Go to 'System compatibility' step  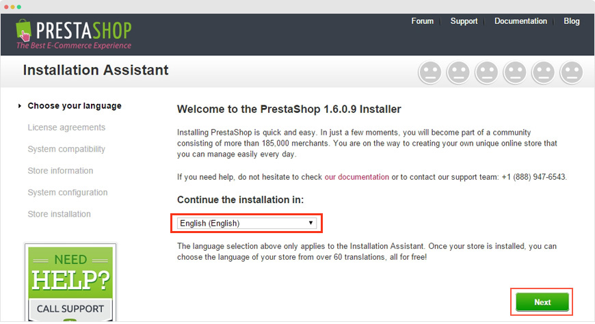pos(66,149)
